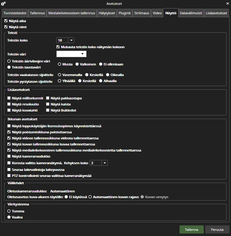Image resolution: width=231 pixels, height=236 pixels.
Task: Uncheck the Näytä aika checkbox
Action: click(x=6, y=21)
